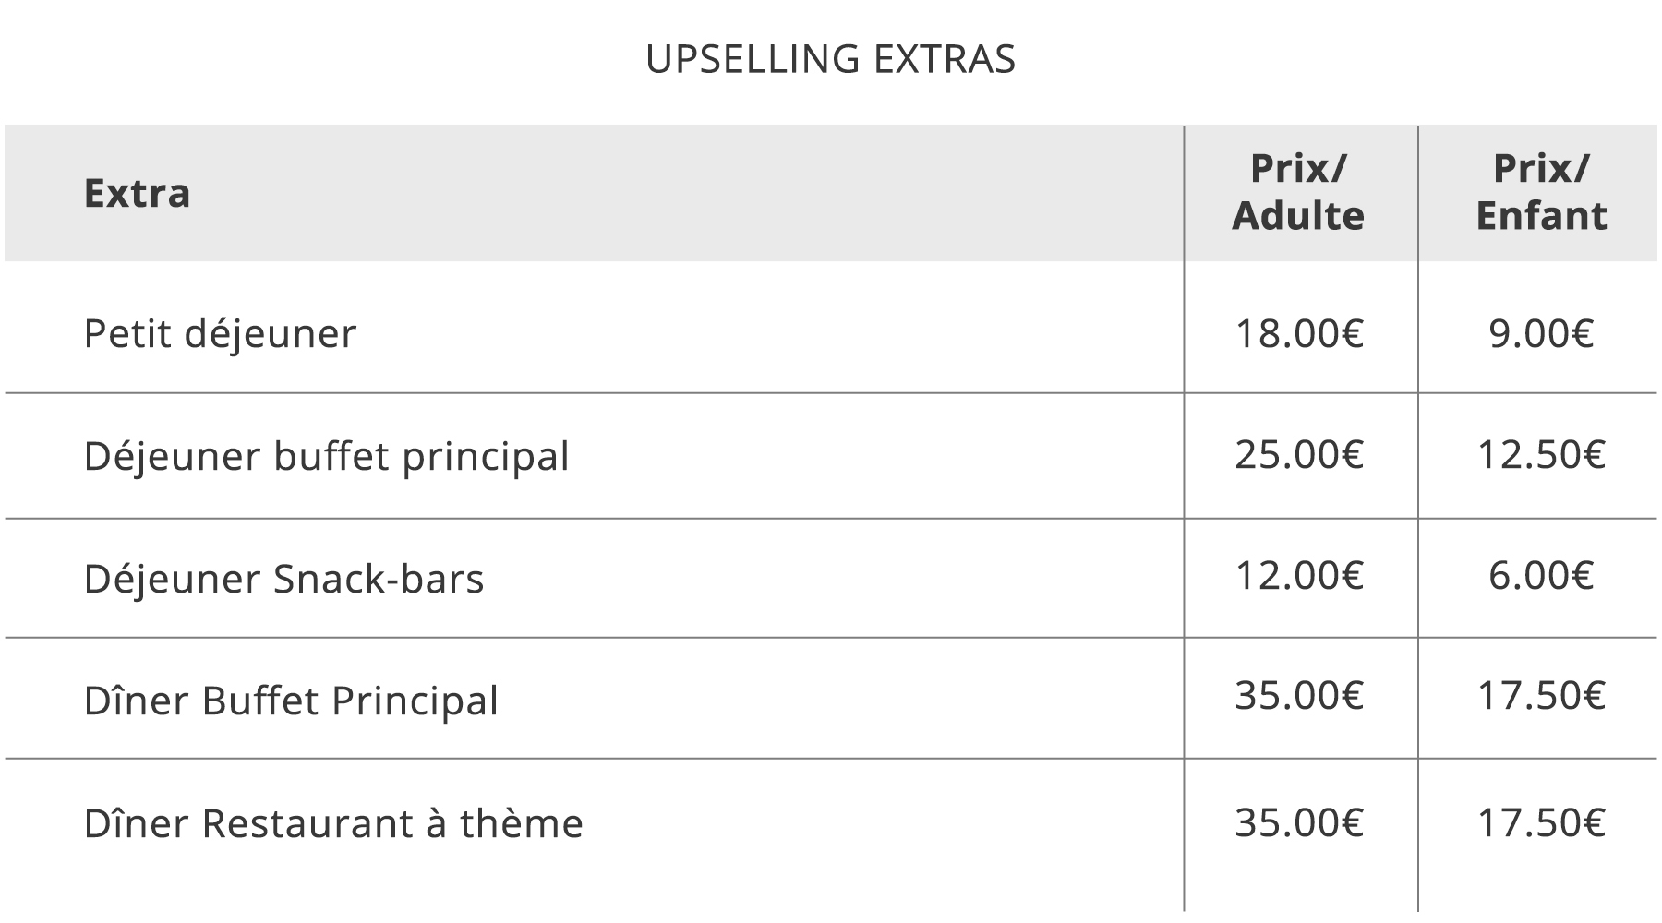Image resolution: width=1662 pixels, height=923 pixels.
Task: Click child price for Dîner Restaurant à thème
Action: [x=1541, y=821]
